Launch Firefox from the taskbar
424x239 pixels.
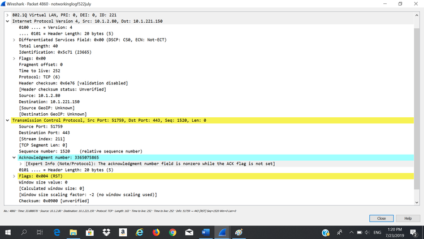[x=157, y=232]
